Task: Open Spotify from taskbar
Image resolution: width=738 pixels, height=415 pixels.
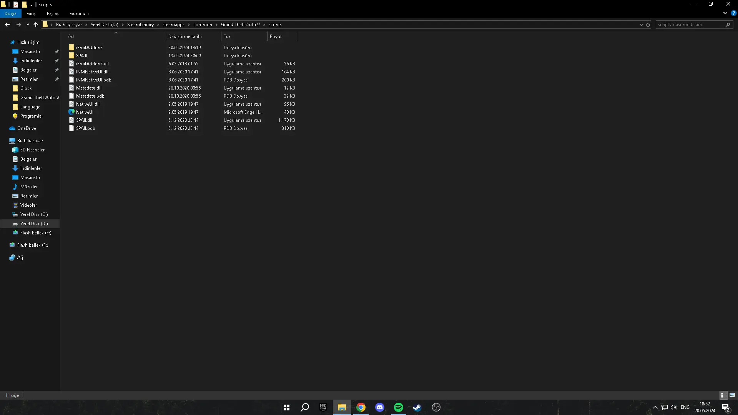Action: pyautogui.click(x=399, y=407)
